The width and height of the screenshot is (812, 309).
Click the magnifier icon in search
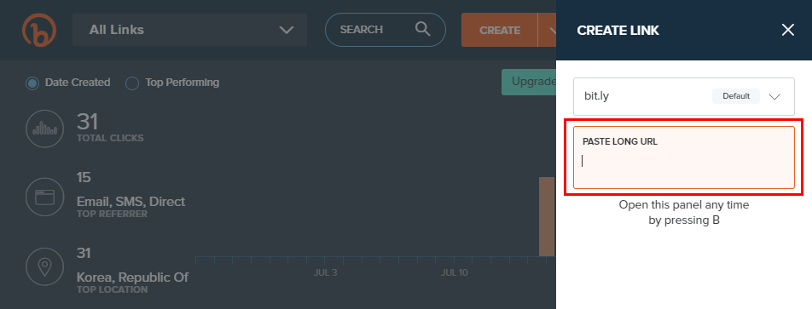(422, 29)
